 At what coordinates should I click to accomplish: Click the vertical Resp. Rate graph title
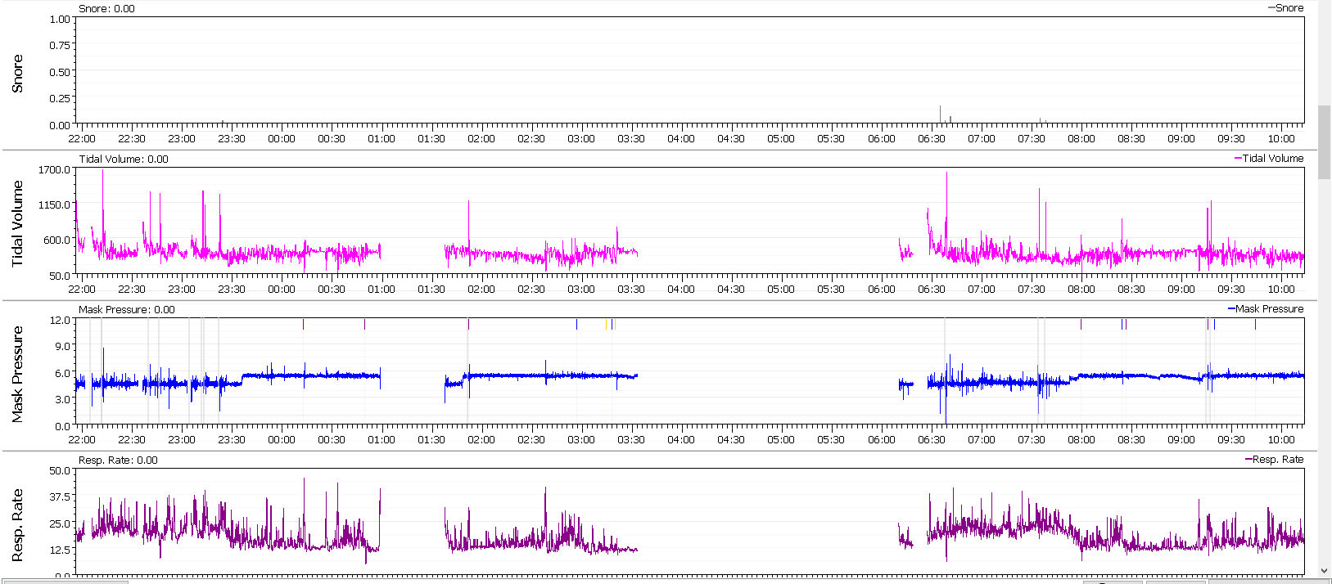[17, 525]
